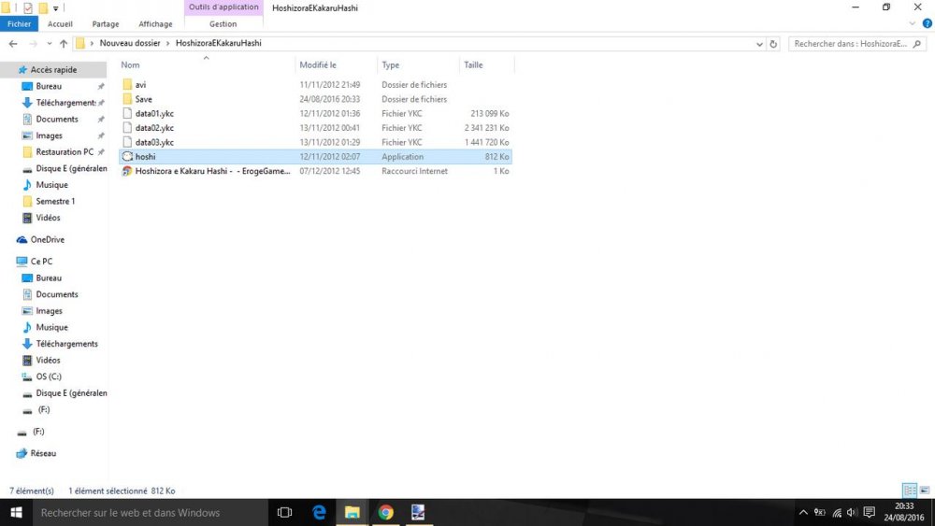The width and height of the screenshot is (935, 526).
Task: Switch to details view layout
Action: [x=909, y=490]
